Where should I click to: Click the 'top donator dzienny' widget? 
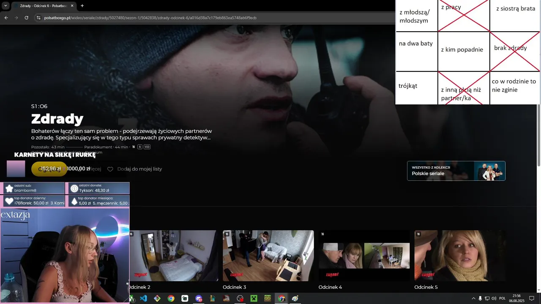[33, 201]
